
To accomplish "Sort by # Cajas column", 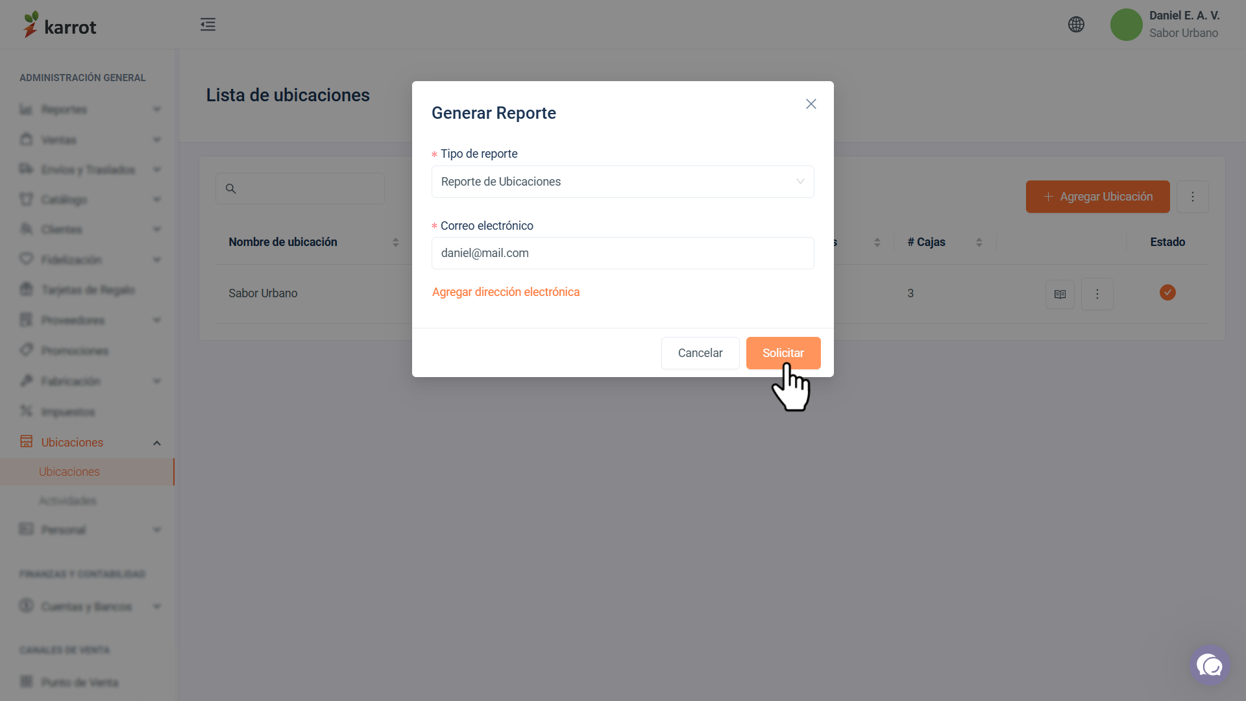I will point(979,242).
